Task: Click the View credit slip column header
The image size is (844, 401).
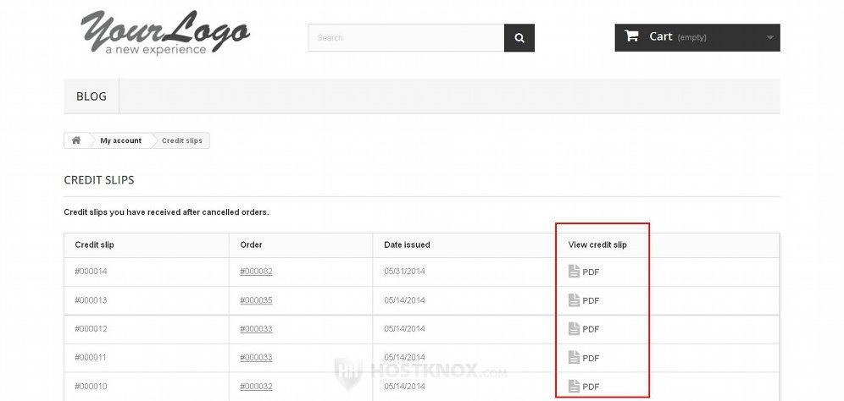Action: coord(597,244)
